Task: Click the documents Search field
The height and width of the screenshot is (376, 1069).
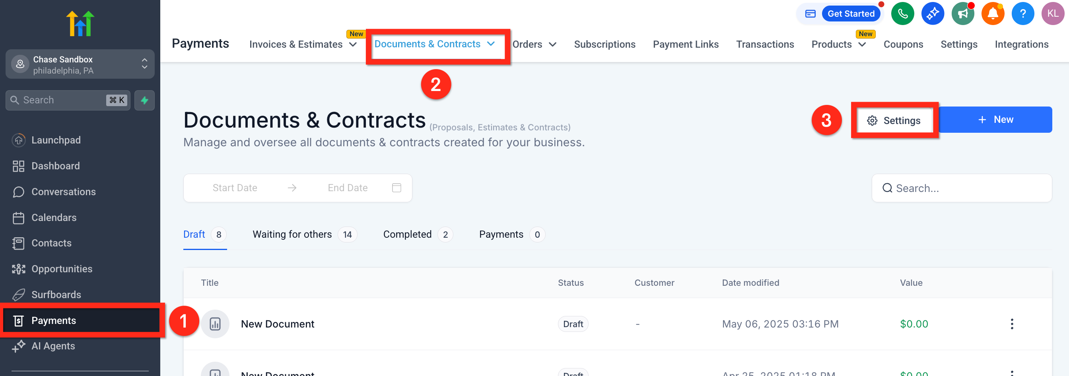Action: (962, 188)
